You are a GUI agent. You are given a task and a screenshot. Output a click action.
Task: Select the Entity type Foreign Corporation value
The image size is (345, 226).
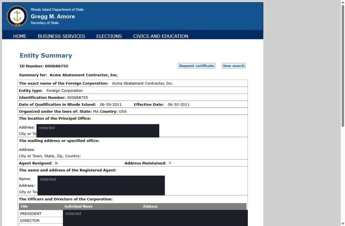pyautogui.click(x=64, y=91)
